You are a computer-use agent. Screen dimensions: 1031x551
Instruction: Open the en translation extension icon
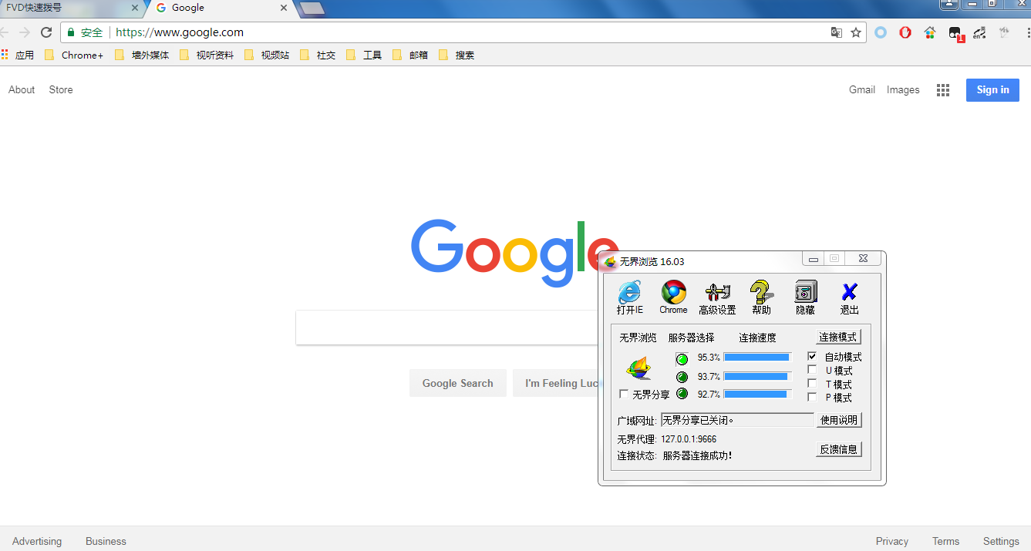[979, 32]
